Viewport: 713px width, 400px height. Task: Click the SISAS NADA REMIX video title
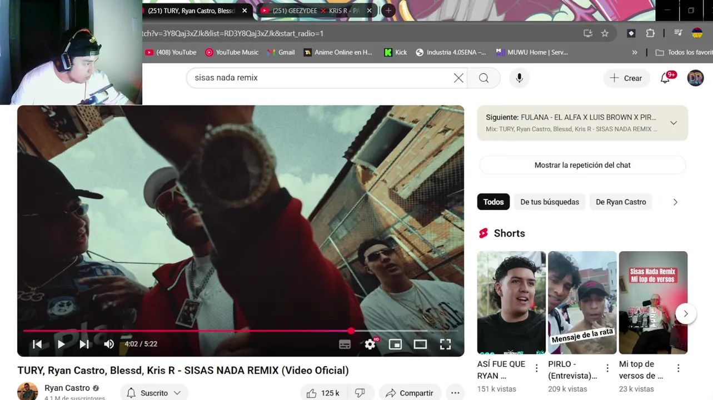[183, 371]
